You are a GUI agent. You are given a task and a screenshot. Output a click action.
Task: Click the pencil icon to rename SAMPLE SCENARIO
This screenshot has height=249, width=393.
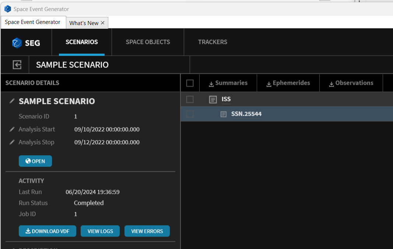(11, 100)
